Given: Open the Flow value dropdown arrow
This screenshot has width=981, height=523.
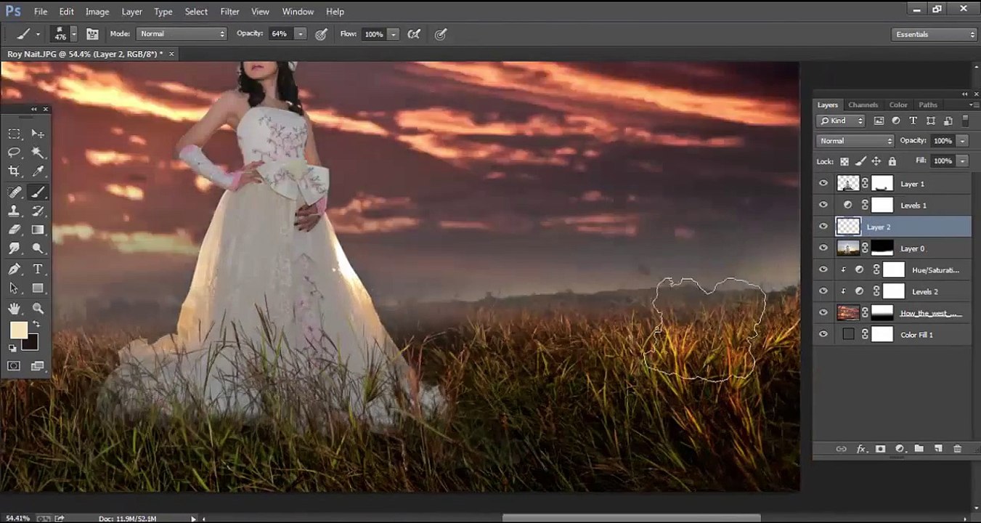Looking at the screenshot, I should 394,34.
